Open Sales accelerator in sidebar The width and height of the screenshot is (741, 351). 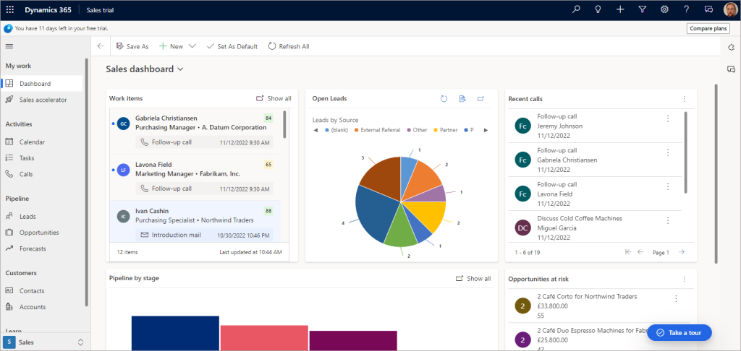pyautogui.click(x=42, y=100)
